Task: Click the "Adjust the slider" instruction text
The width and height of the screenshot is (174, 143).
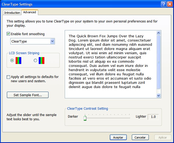Action: tap(32, 117)
